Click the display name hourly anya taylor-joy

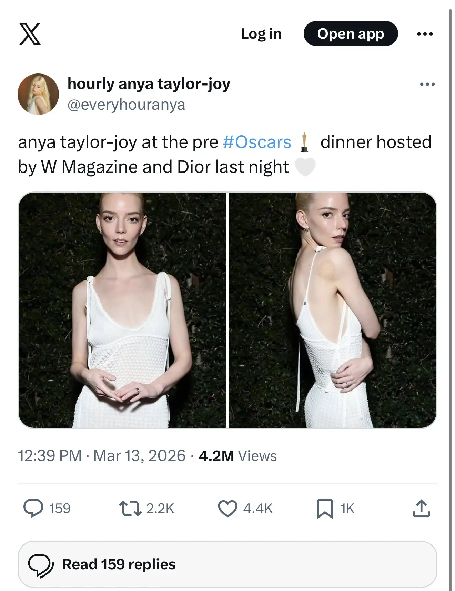pyautogui.click(x=149, y=83)
